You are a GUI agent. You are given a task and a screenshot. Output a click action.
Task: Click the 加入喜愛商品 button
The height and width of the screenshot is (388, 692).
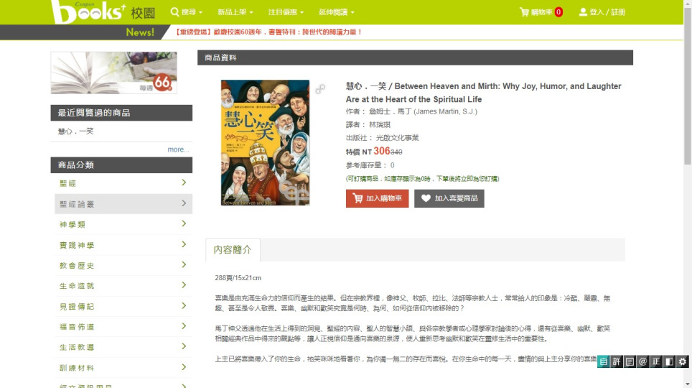[449, 198]
